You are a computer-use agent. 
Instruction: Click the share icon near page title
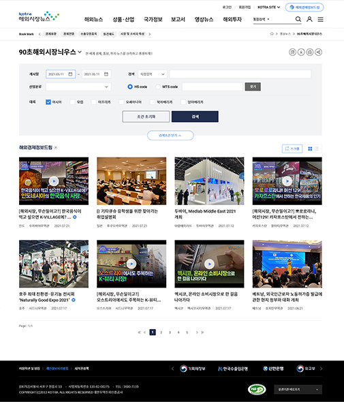click(318, 52)
